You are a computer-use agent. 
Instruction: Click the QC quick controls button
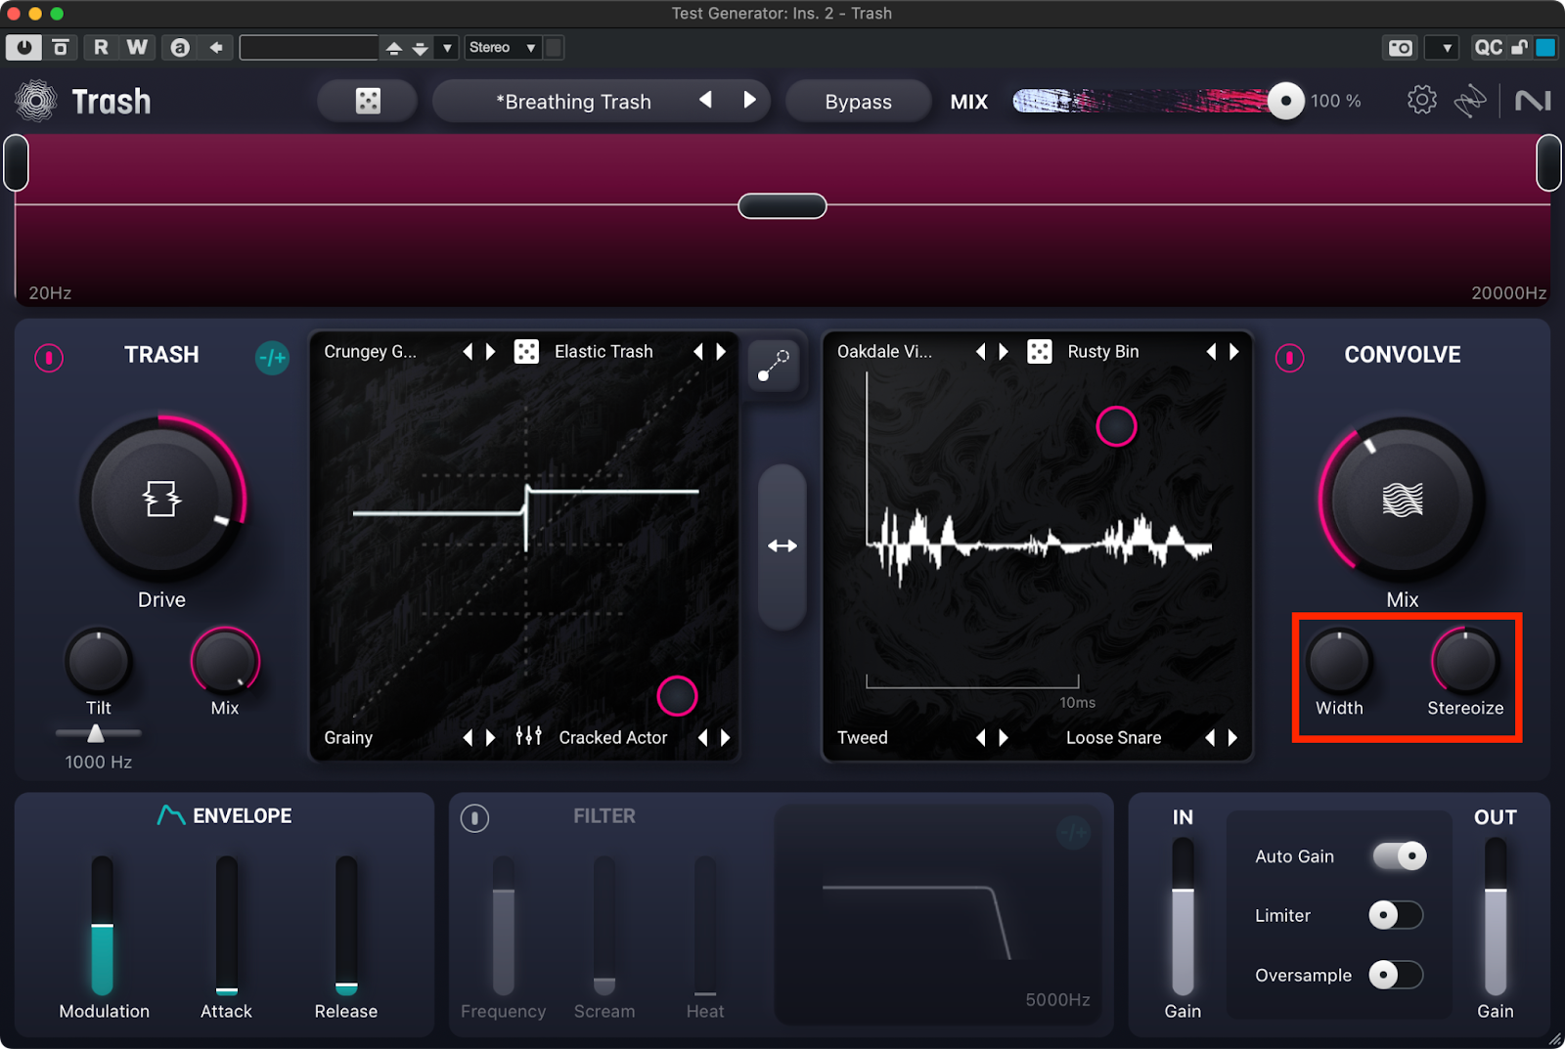(1489, 47)
